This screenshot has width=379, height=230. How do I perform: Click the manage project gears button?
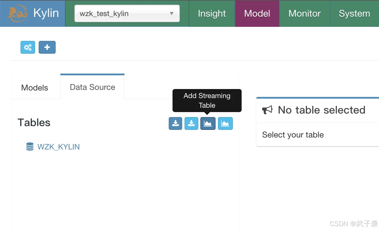[x=28, y=47]
